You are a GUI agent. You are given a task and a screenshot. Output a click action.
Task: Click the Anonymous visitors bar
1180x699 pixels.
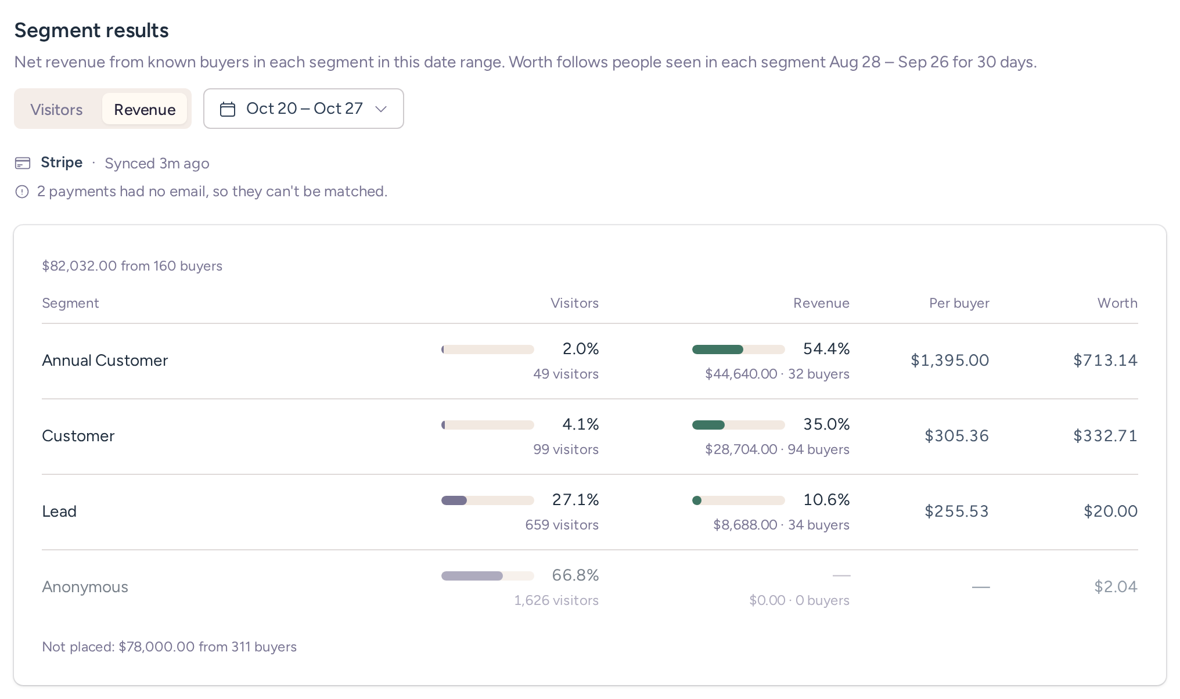[488, 576]
